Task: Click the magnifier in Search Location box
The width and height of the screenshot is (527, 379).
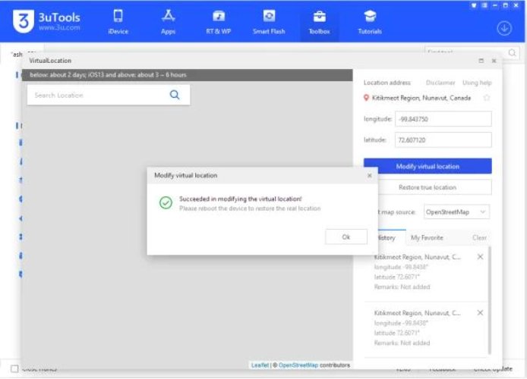Action: [x=175, y=95]
